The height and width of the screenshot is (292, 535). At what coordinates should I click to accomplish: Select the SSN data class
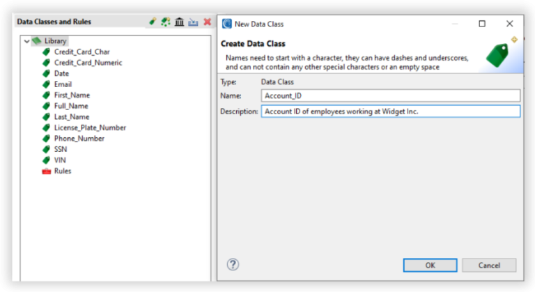point(61,150)
